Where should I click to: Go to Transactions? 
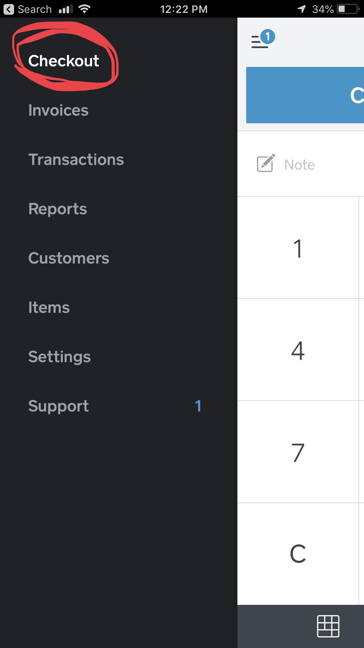76,159
